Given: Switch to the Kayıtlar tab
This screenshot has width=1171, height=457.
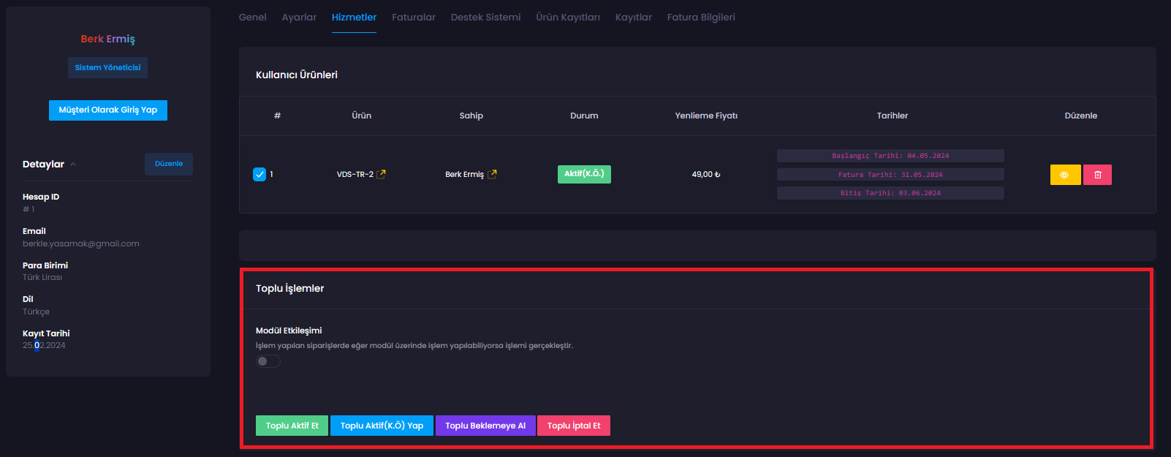Looking at the screenshot, I should tap(634, 18).
